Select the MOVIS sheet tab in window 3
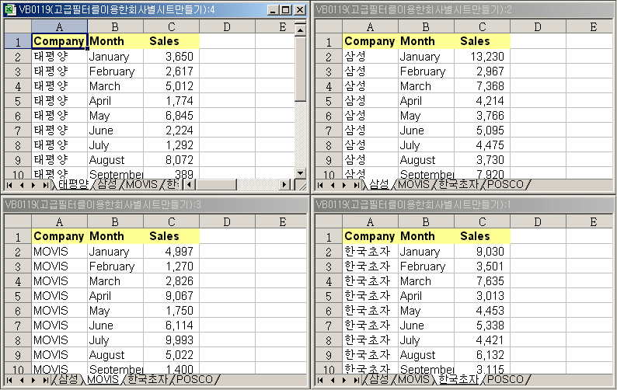617x390 pixels. [x=103, y=380]
